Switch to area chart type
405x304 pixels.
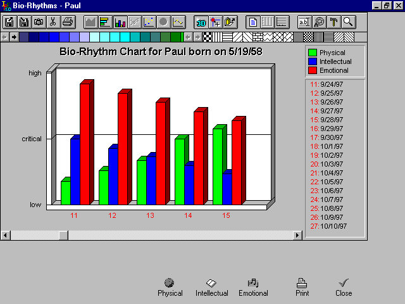coord(90,22)
